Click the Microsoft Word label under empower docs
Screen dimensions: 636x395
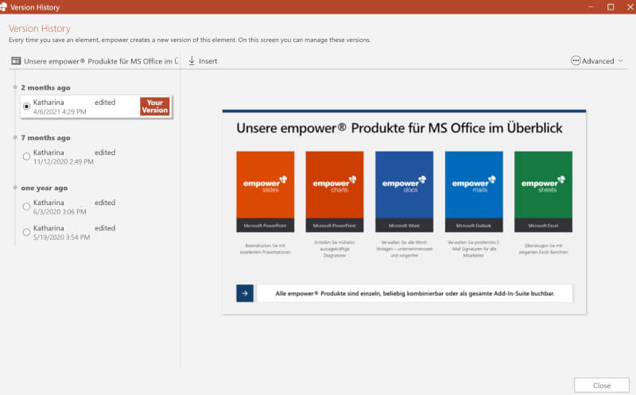click(x=405, y=226)
